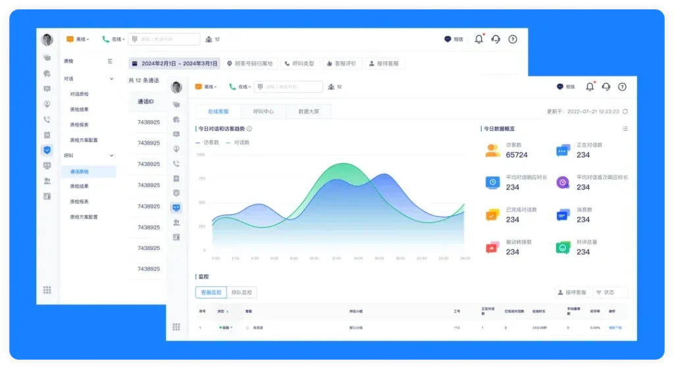Open the help question mark in the front window

coord(622,87)
